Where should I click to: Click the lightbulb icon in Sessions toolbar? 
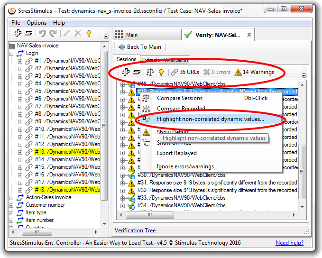point(161,72)
